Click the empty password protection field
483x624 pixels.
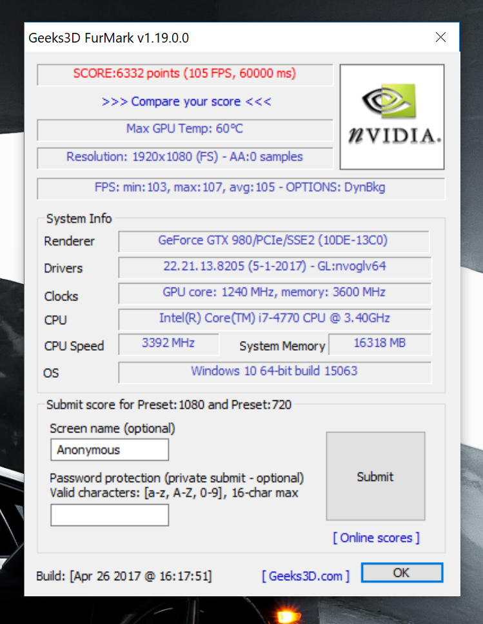[x=110, y=515]
